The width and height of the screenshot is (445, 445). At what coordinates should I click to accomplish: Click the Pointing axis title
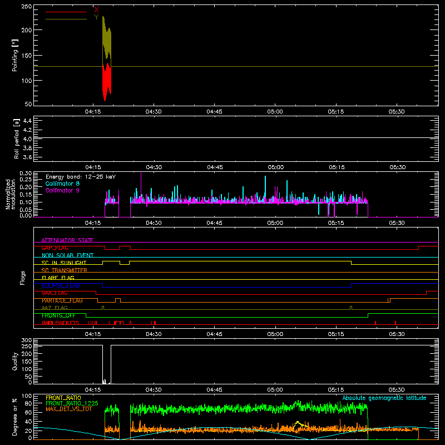(15, 55)
